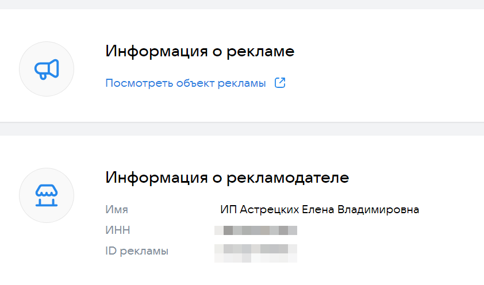Click the 'ИП' prefix in advertiser name

tap(226, 209)
